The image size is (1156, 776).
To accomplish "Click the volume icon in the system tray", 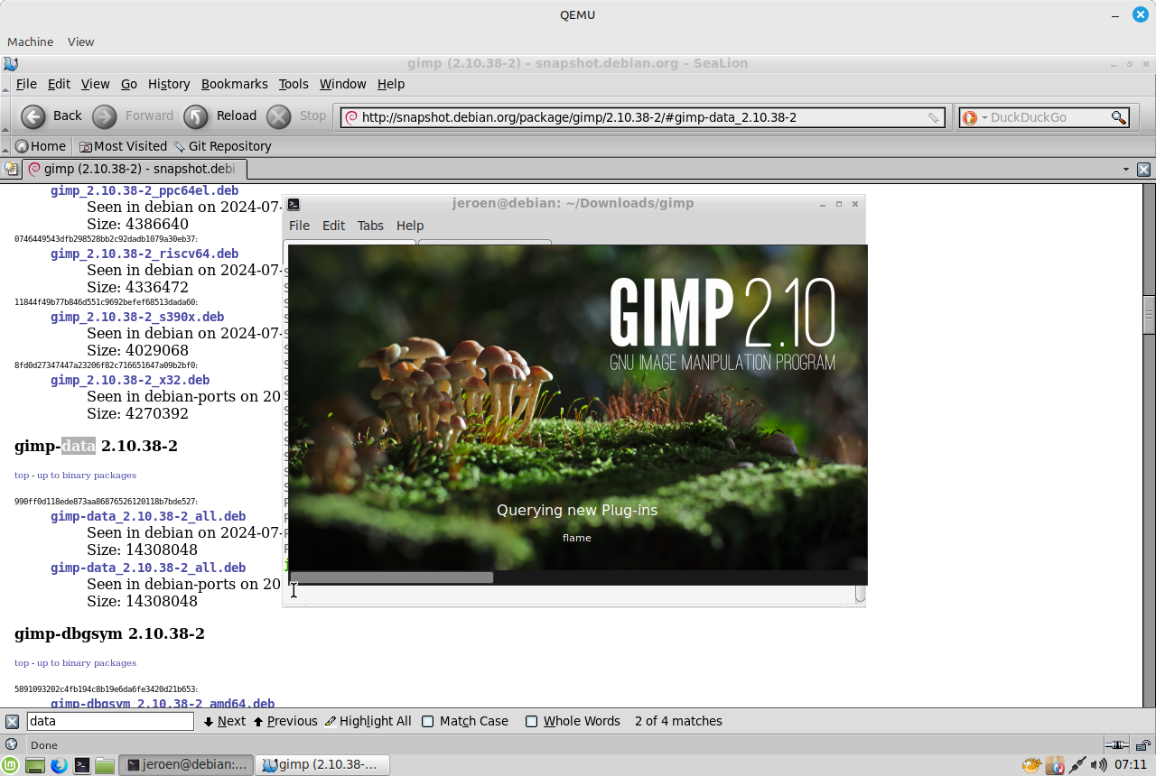I will [1099, 765].
